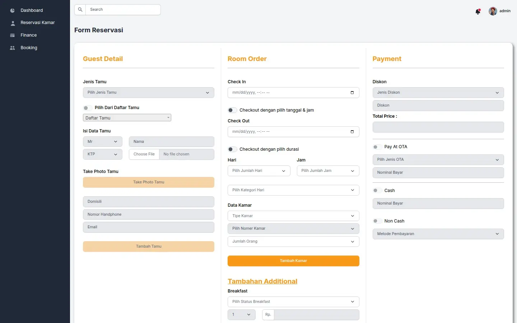The width and height of the screenshot is (517, 323).
Task: Open the Metode Pembayaran dropdown
Action: tap(438, 234)
